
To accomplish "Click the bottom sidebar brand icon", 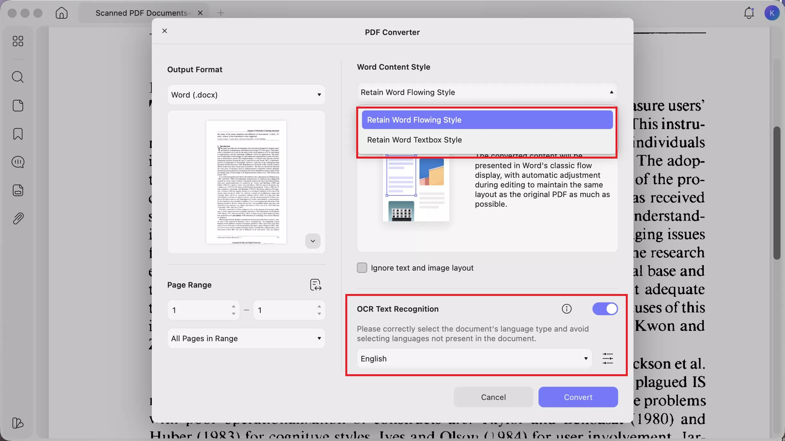I will coord(18,423).
